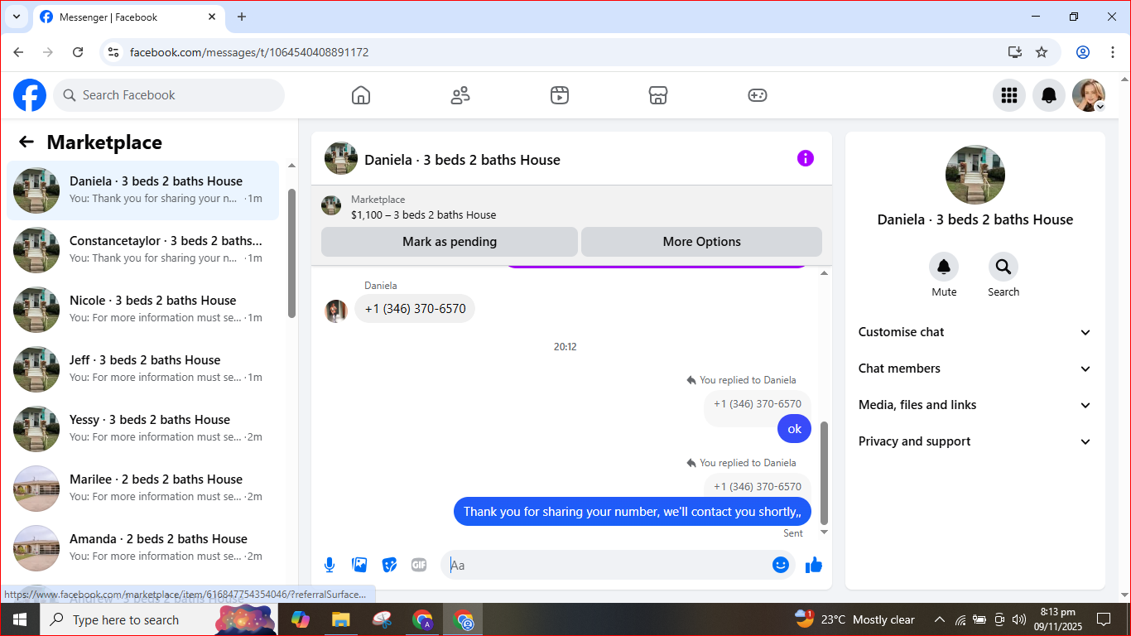Open the house photo in the right panel

pos(975,175)
